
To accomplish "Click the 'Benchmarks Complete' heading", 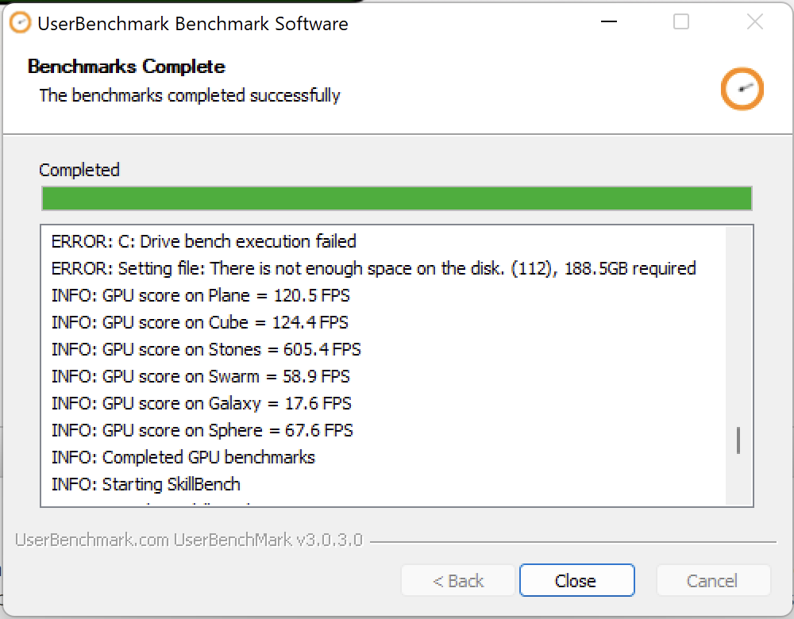I will click(126, 67).
